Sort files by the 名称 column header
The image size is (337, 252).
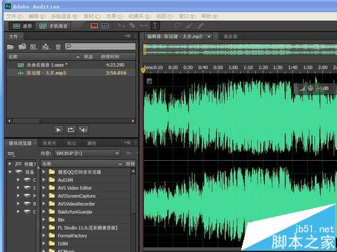pos(13,57)
